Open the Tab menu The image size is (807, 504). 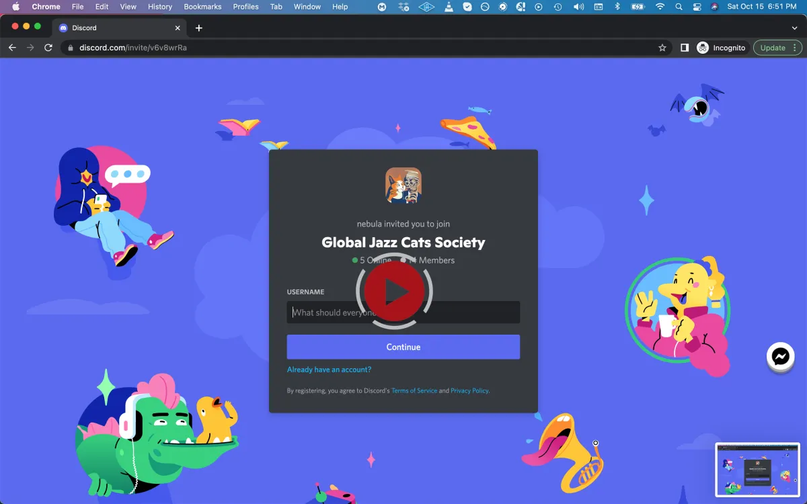[276, 7]
